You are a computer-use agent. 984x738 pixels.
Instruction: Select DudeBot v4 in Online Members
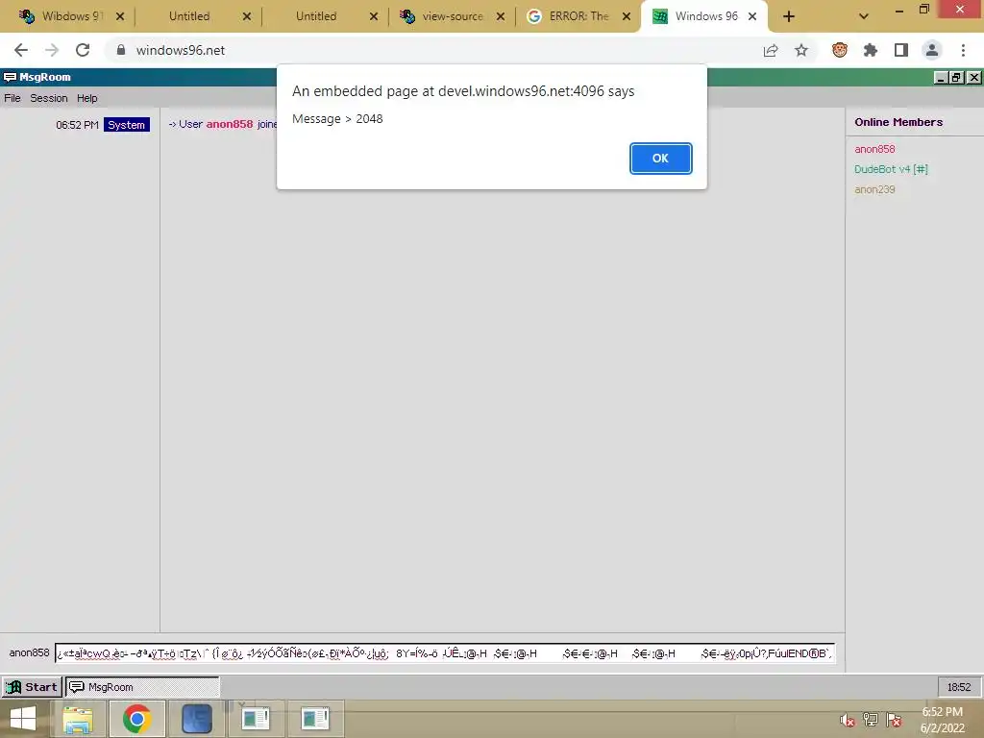[x=891, y=169]
